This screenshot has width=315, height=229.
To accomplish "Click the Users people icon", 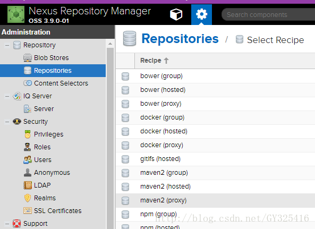I will 28,160.
